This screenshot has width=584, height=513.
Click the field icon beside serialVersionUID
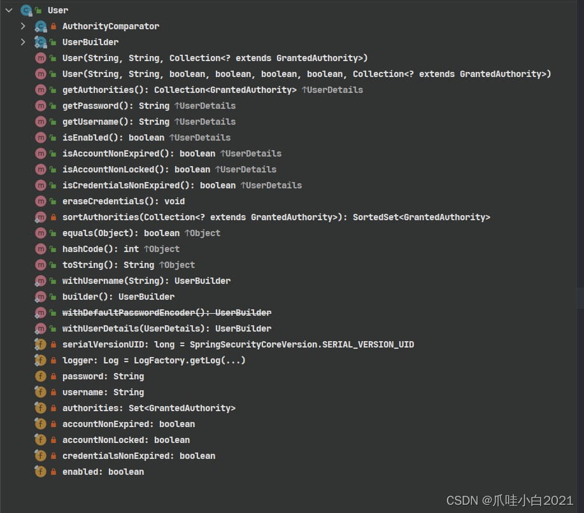click(x=41, y=344)
